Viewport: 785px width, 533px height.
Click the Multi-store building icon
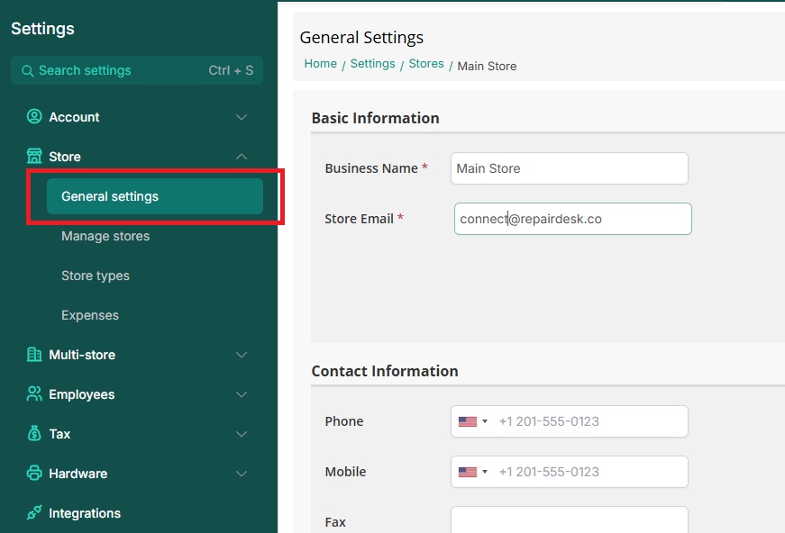34,355
